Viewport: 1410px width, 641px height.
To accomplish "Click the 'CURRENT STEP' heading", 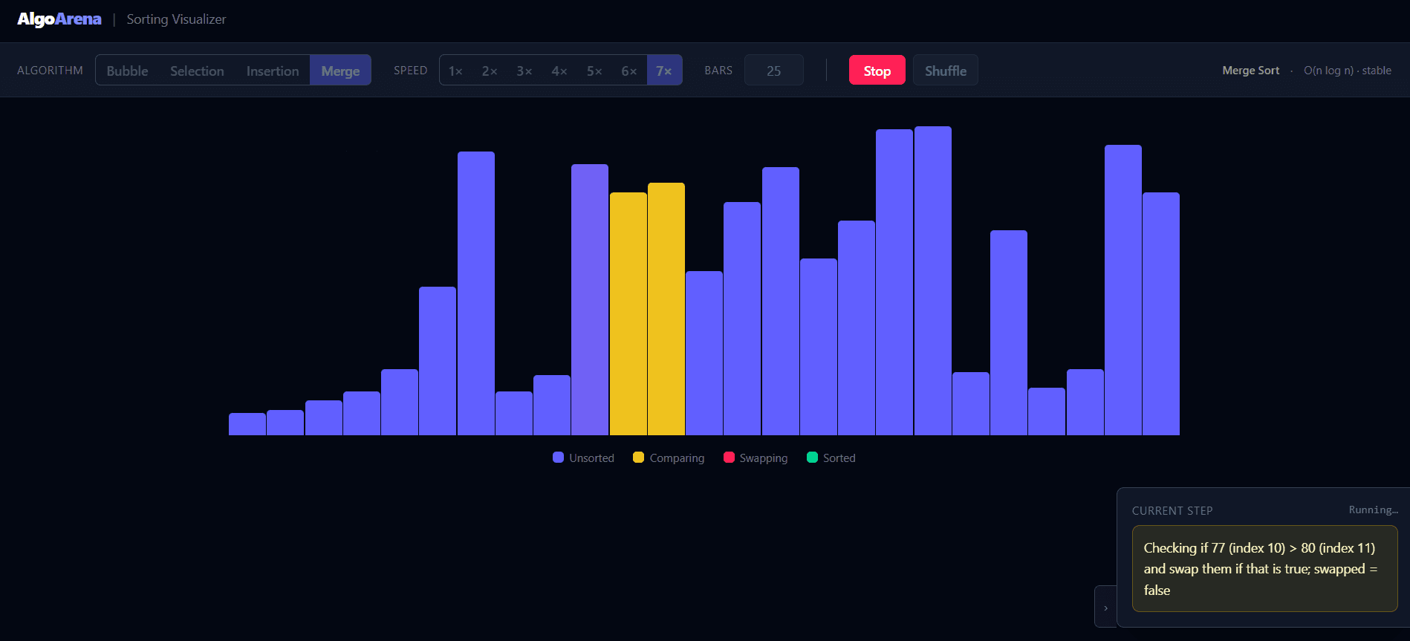I will pyautogui.click(x=1172, y=511).
